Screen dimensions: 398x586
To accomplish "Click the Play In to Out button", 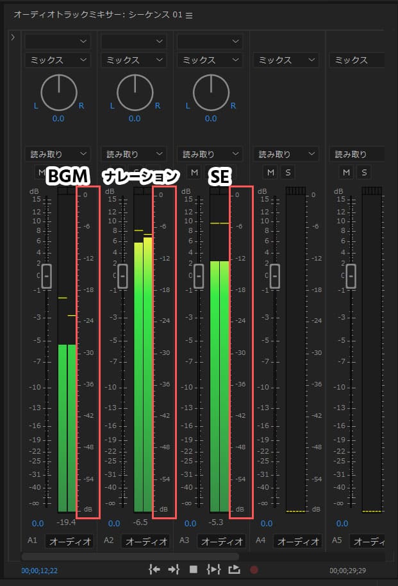I will tap(213, 569).
